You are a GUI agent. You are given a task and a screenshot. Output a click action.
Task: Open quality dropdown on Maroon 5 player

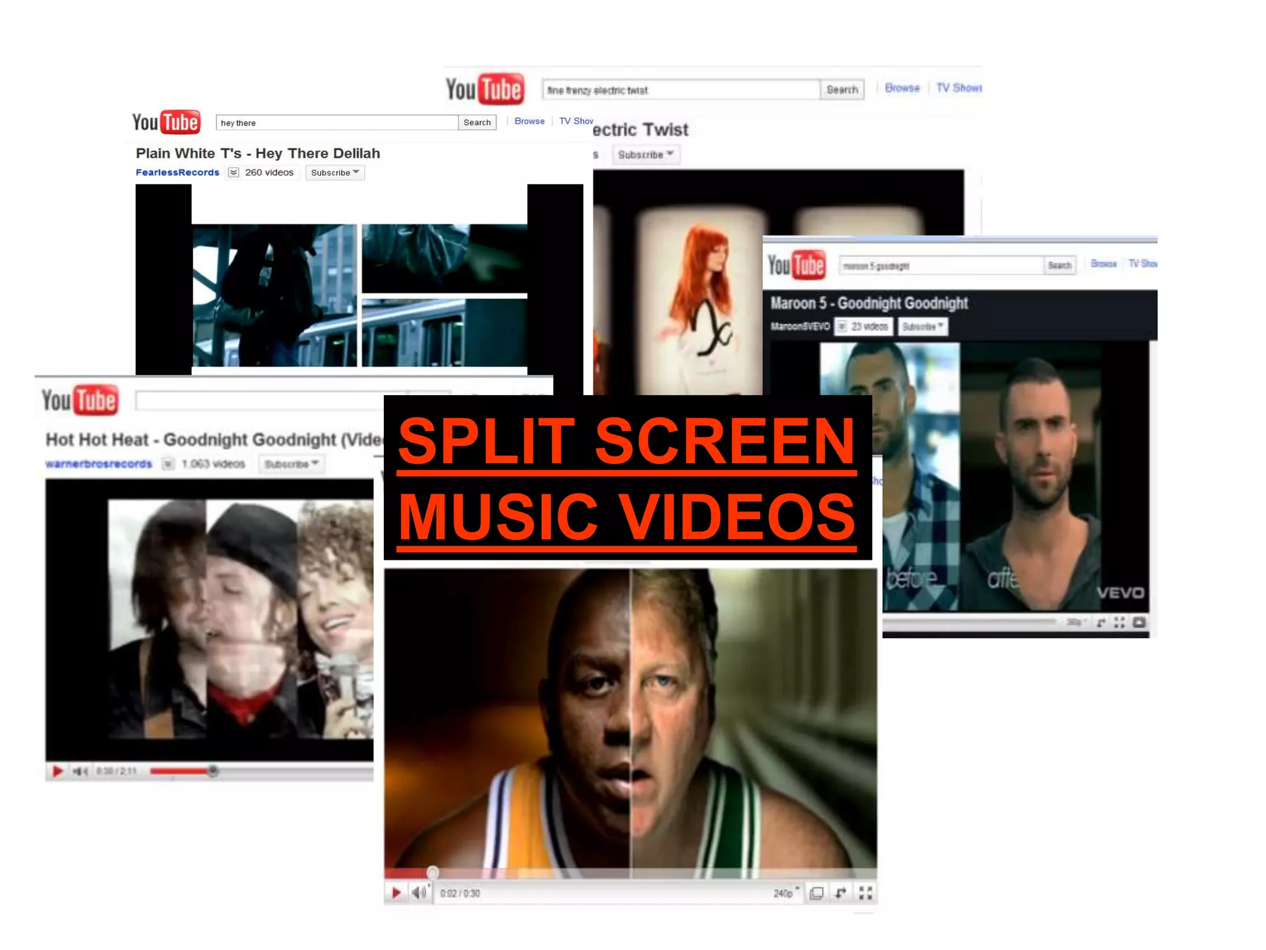coord(1076,622)
